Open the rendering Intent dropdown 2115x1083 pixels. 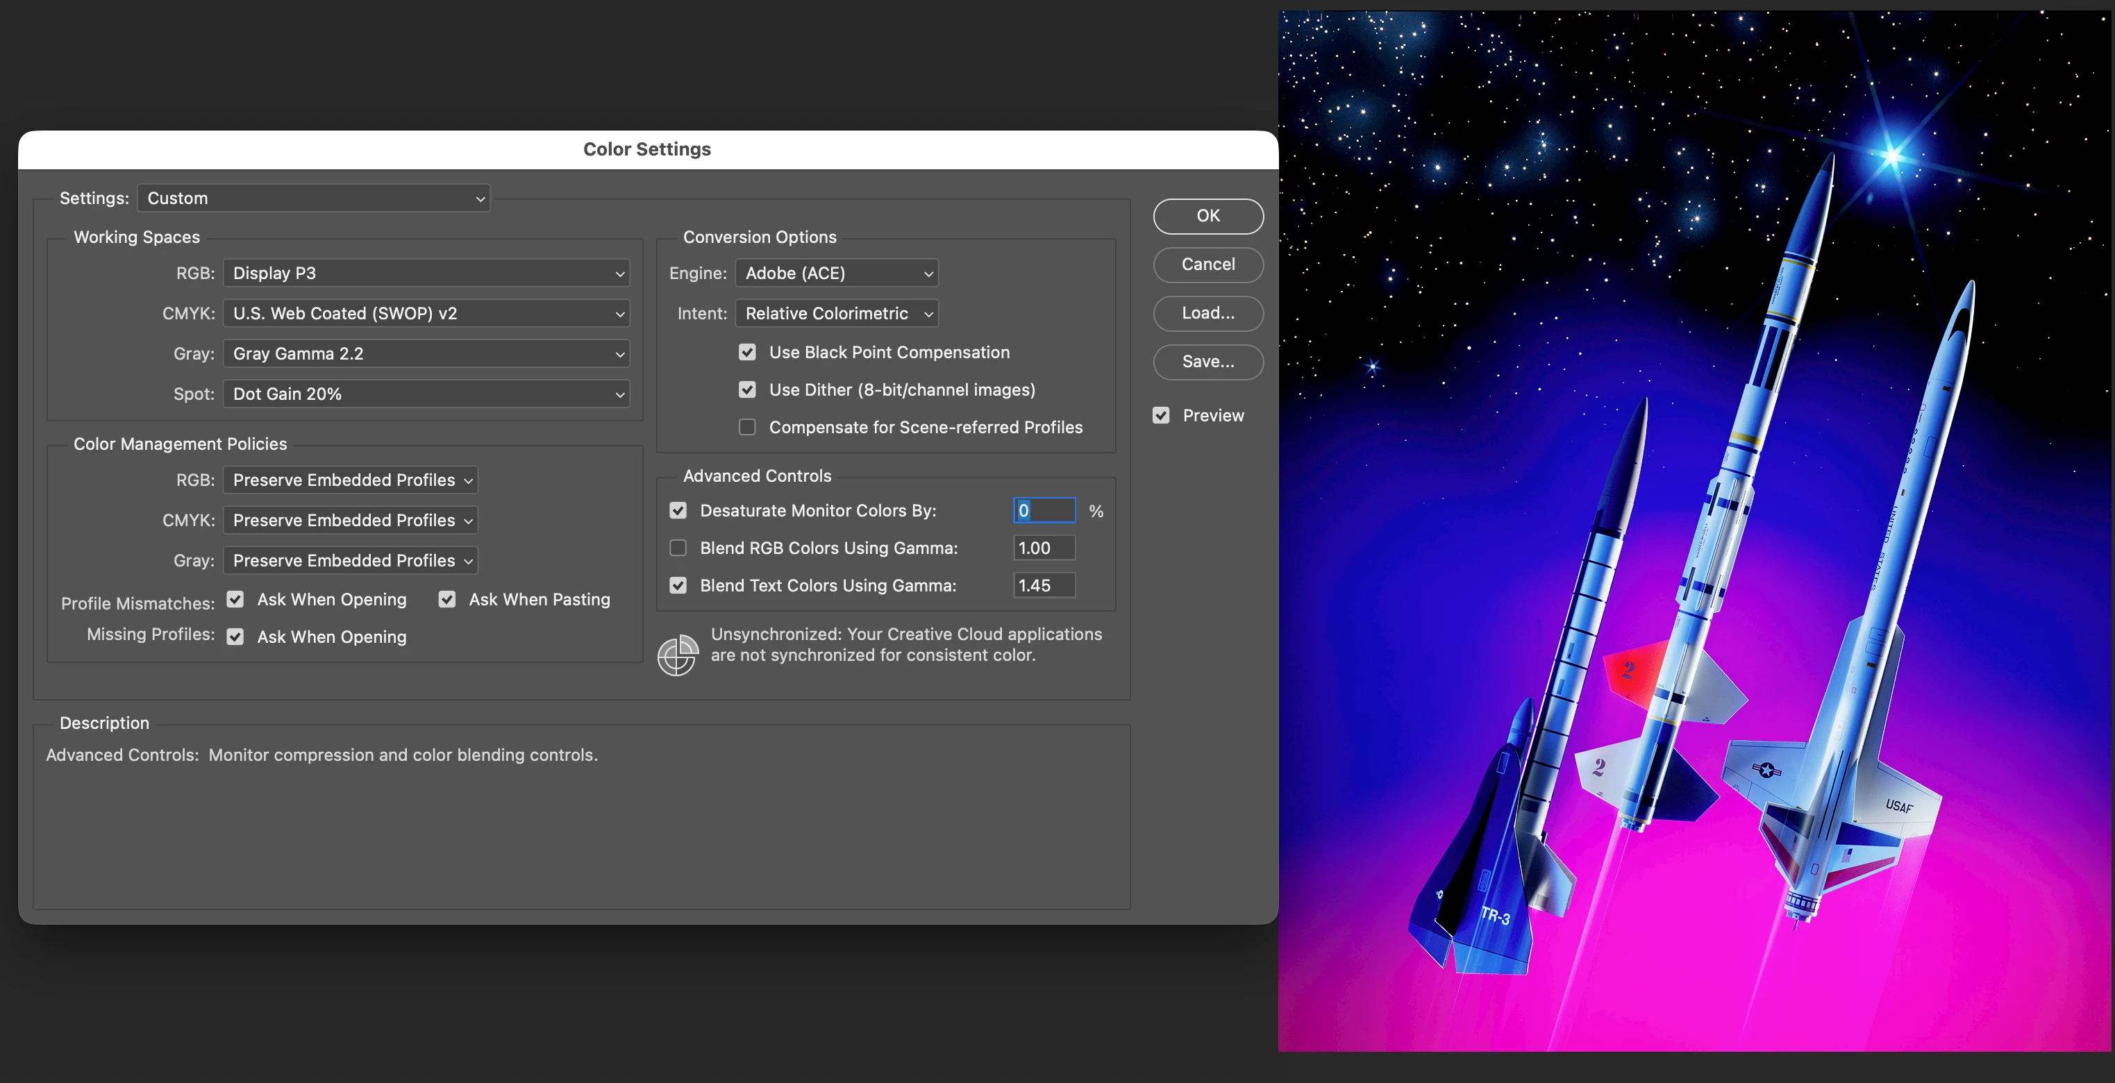[x=837, y=314]
